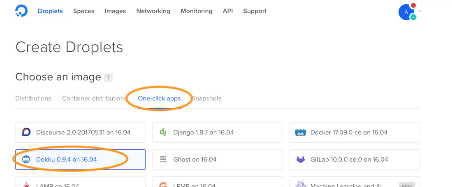Click the Docker whale icon
Viewport: 452px width, 187px height.
tap(301, 132)
